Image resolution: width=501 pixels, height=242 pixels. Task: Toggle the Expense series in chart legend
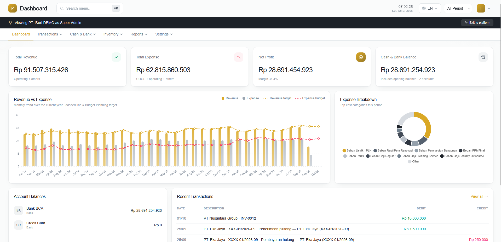coord(251,98)
